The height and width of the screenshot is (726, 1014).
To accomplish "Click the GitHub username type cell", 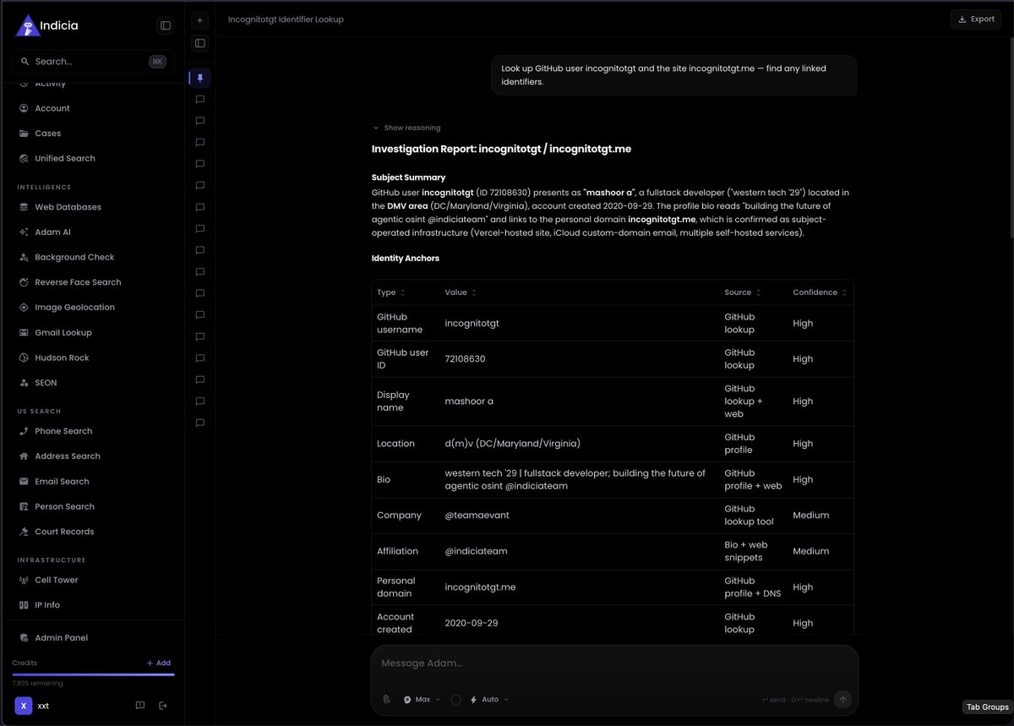I will point(400,323).
